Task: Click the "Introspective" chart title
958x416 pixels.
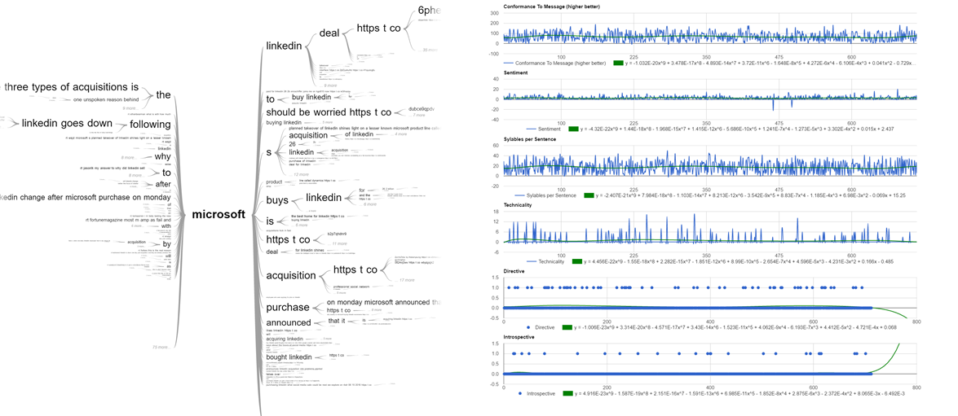Action: click(x=518, y=337)
